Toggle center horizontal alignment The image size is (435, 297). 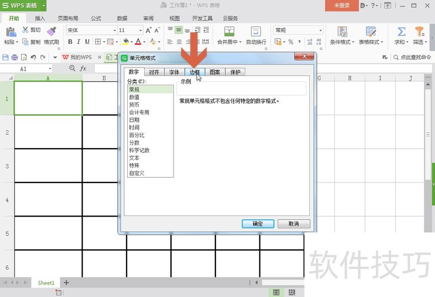click(179, 42)
